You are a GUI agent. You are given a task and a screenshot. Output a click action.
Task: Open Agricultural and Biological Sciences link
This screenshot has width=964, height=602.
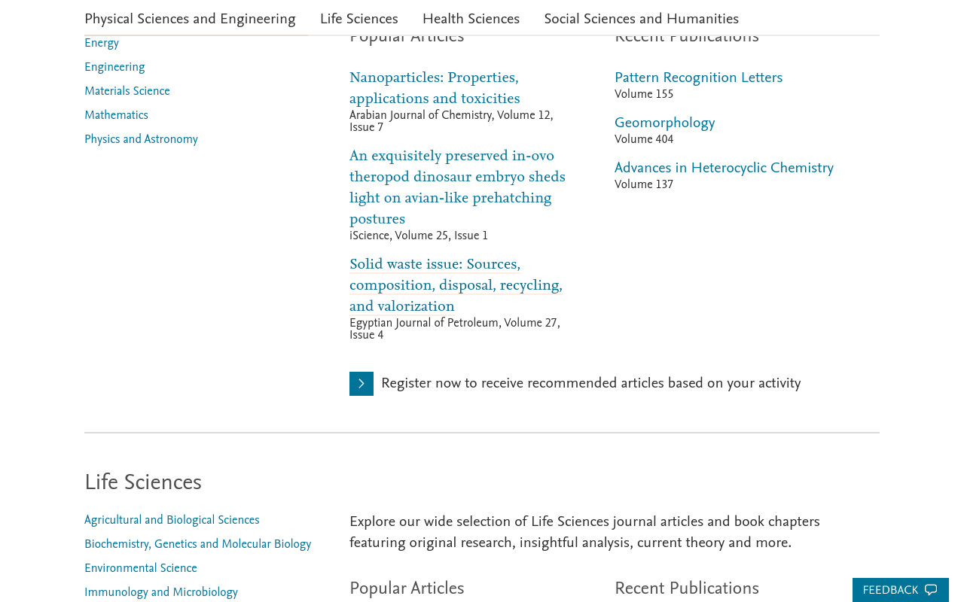(x=172, y=521)
